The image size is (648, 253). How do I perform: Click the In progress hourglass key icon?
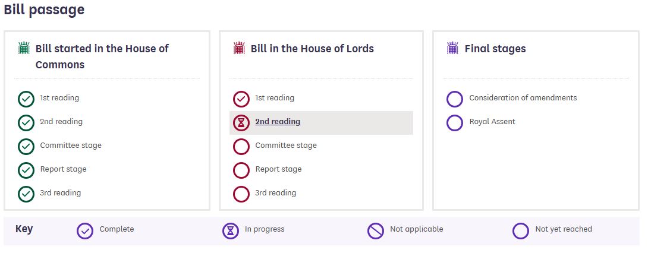pos(231,231)
